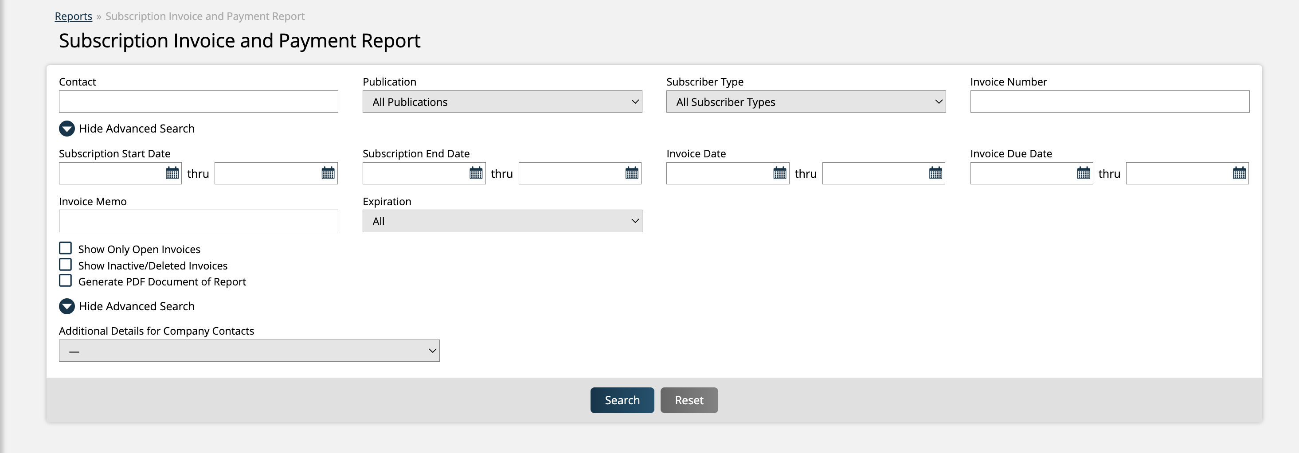Open Additional Details for Company Contacts dropdown
Viewport: 1299px width, 453px height.
(x=249, y=351)
